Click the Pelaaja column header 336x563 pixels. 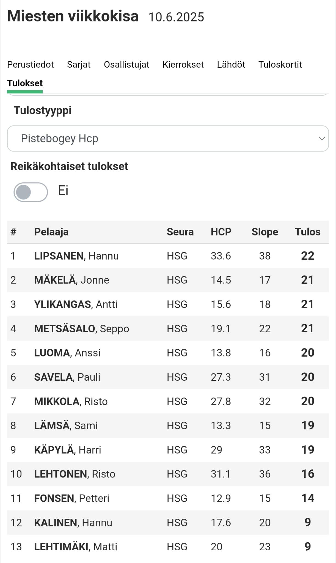point(51,232)
